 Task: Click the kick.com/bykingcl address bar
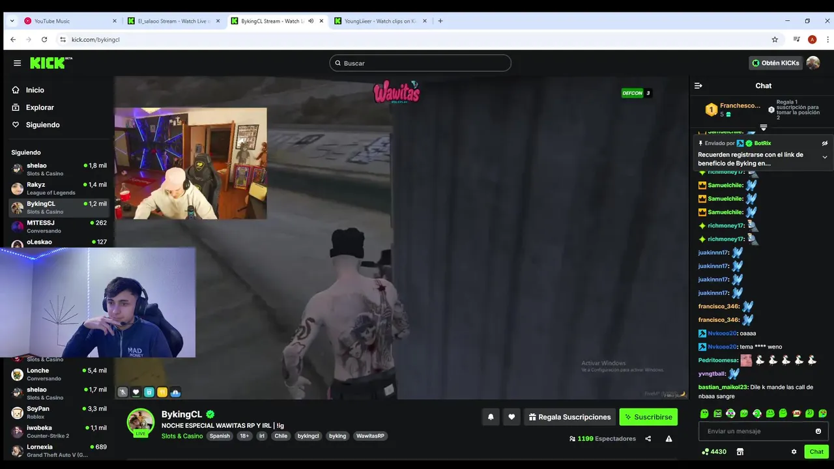pos(95,40)
